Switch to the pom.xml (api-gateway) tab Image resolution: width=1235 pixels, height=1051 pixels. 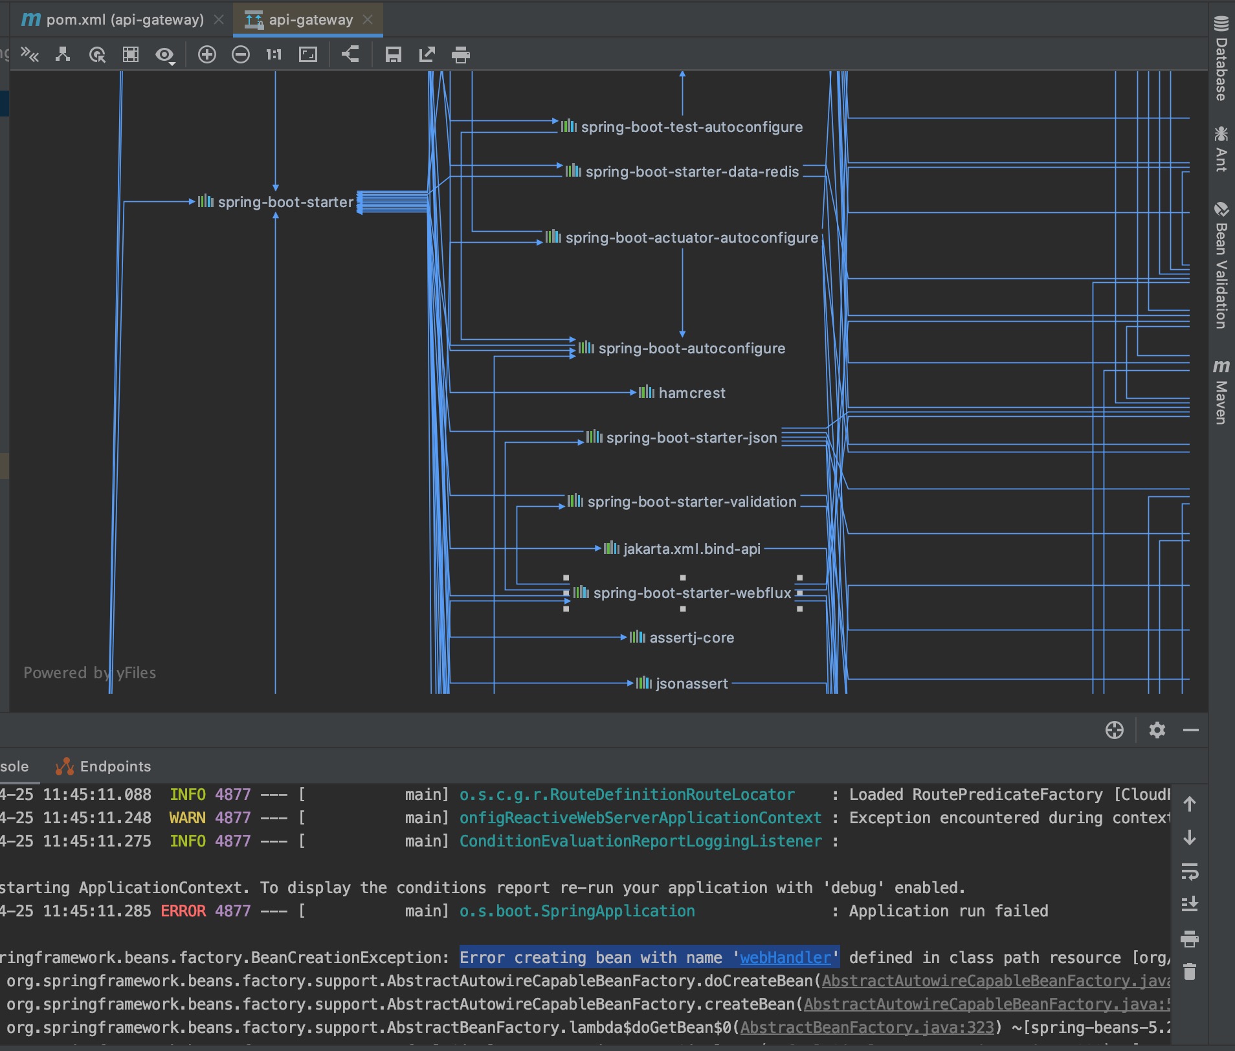(x=124, y=20)
